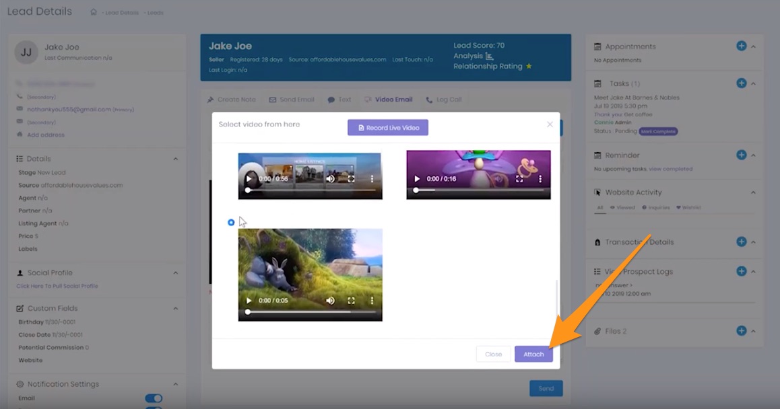This screenshot has width=780, height=409.
Task: Click the JJ avatar for Jake Joe
Action: tap(26, 52)
